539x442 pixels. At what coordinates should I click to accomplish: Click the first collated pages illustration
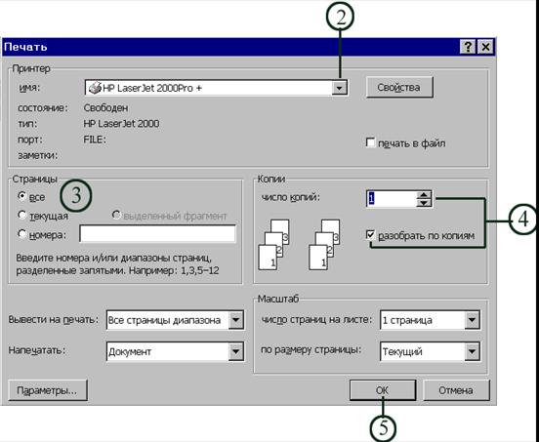pos(273,245)
